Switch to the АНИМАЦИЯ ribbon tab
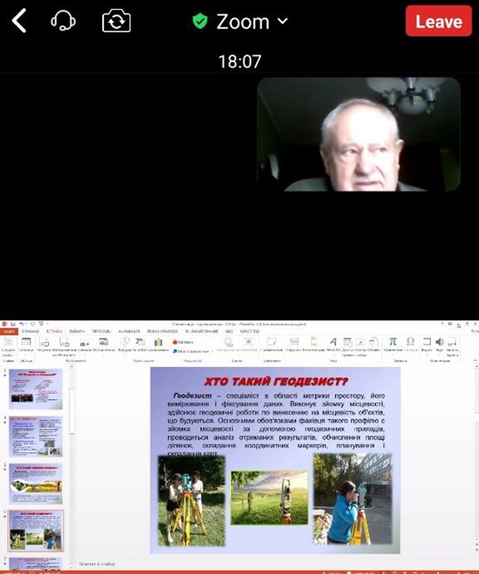 pos(129,331)
